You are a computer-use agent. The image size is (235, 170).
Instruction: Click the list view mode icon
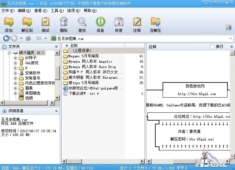(x=39, y=38)
